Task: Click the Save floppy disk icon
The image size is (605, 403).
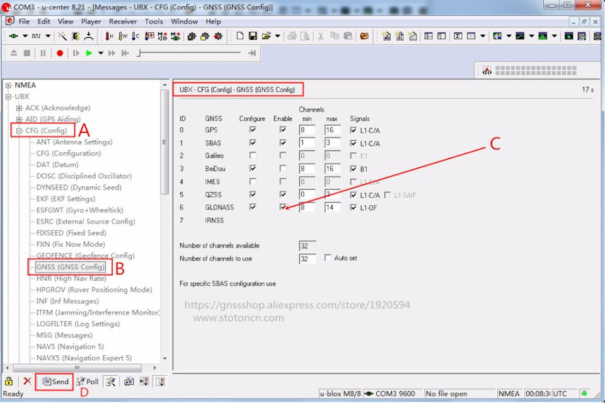Action: [x=253, y=36]
